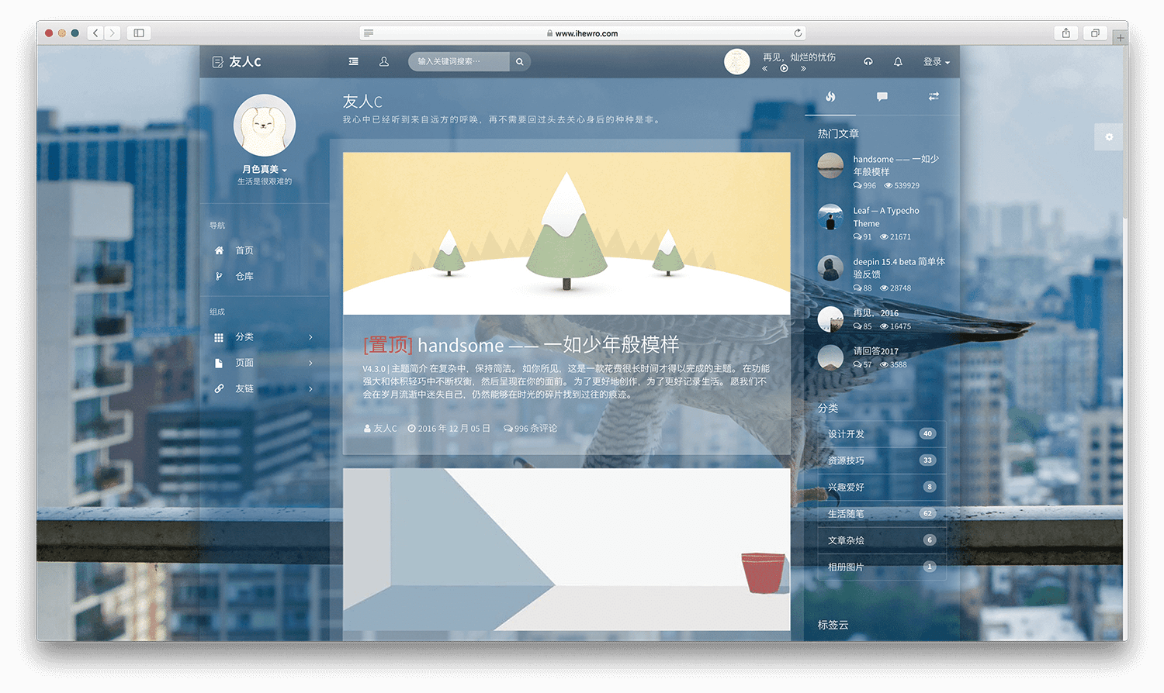Toggle the Safari sidebar button

(x=139, y=33)
